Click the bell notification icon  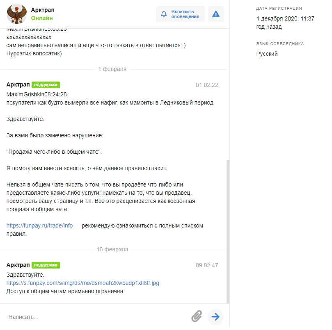tap(164, 14)
